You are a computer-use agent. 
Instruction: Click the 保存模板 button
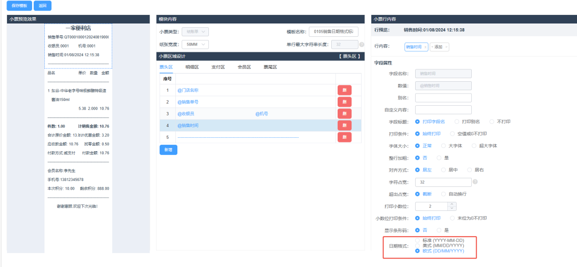pos(19,6)
